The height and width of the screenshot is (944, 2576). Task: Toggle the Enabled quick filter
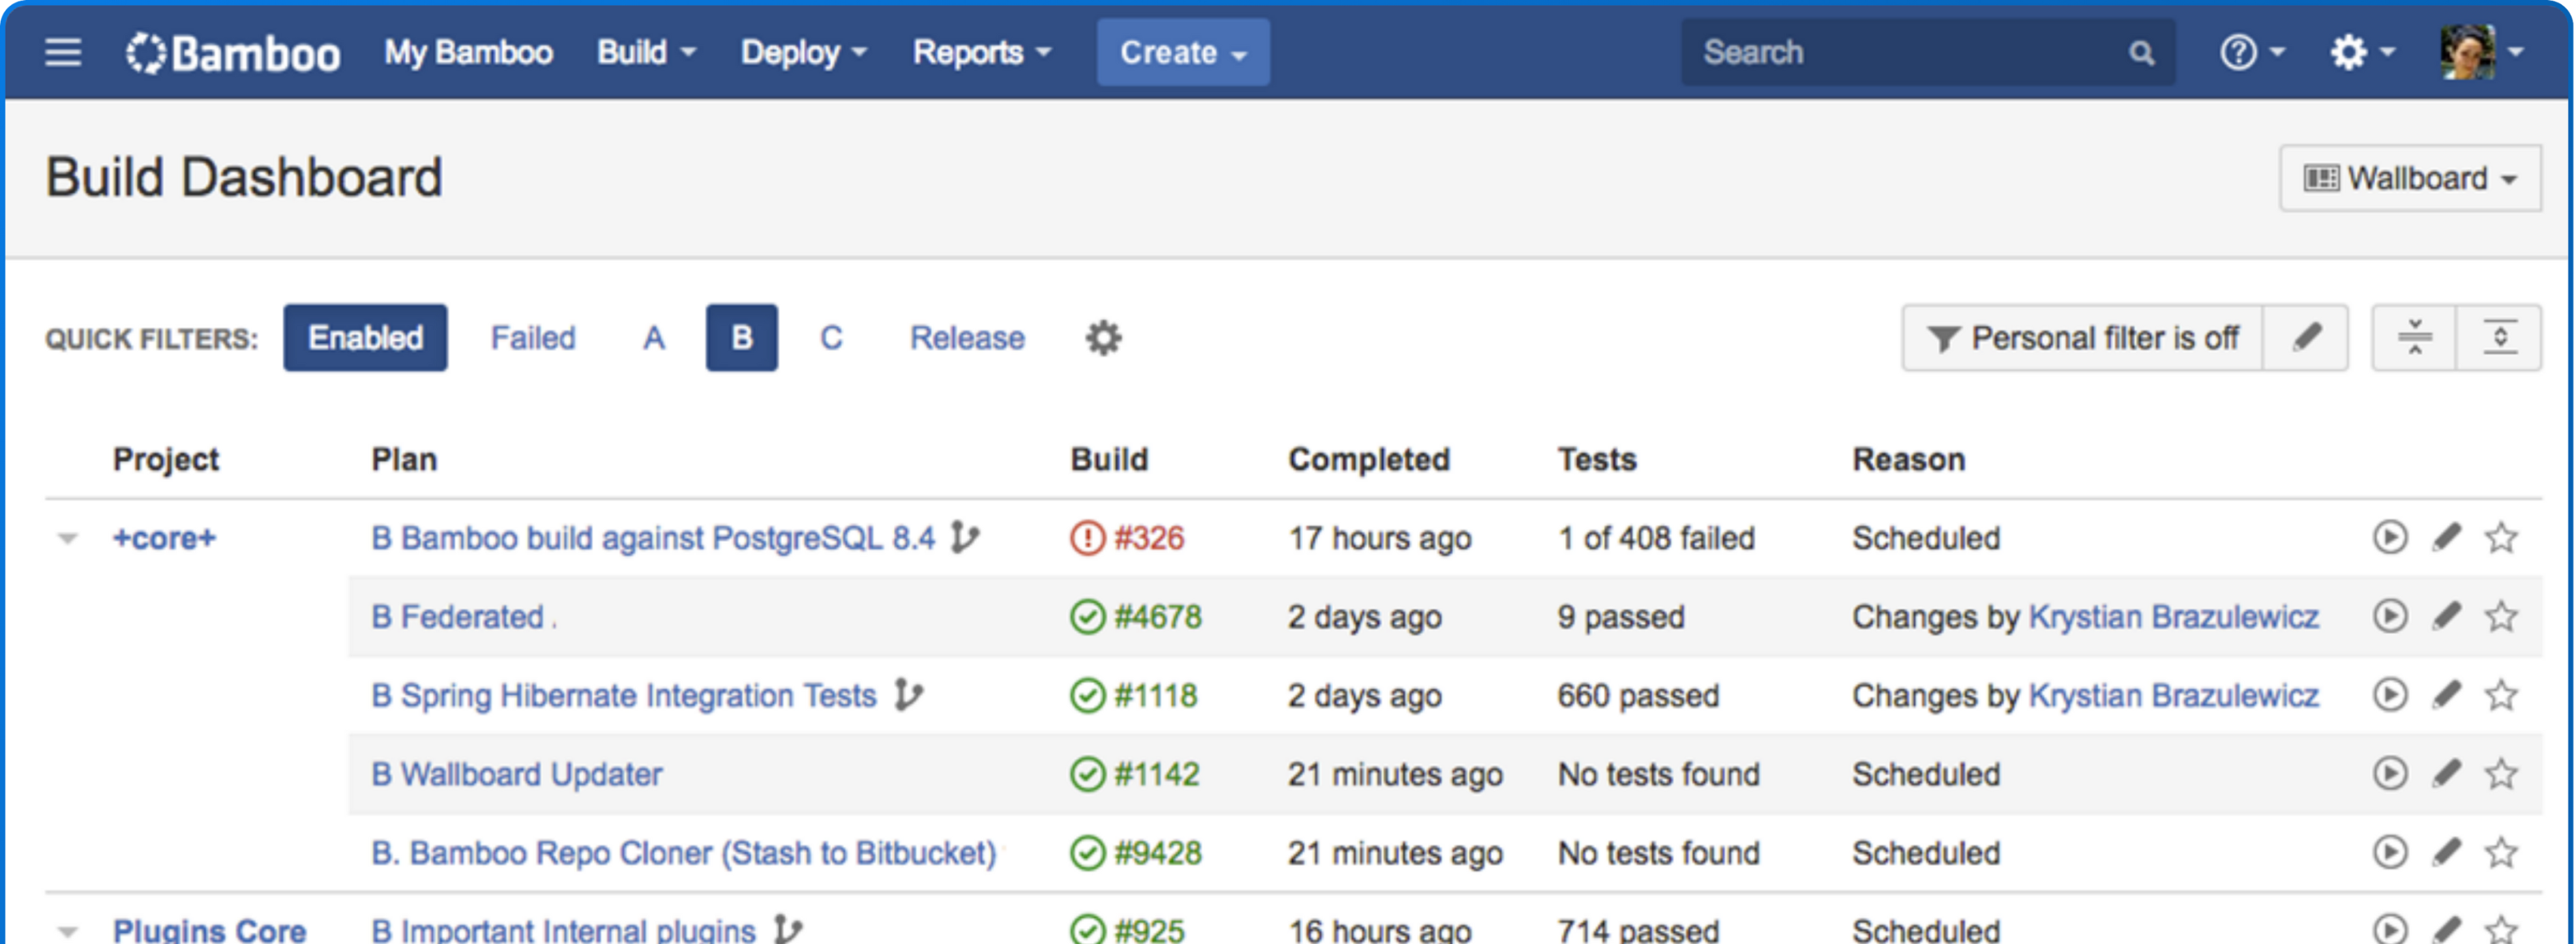click(x=365, y=338)
